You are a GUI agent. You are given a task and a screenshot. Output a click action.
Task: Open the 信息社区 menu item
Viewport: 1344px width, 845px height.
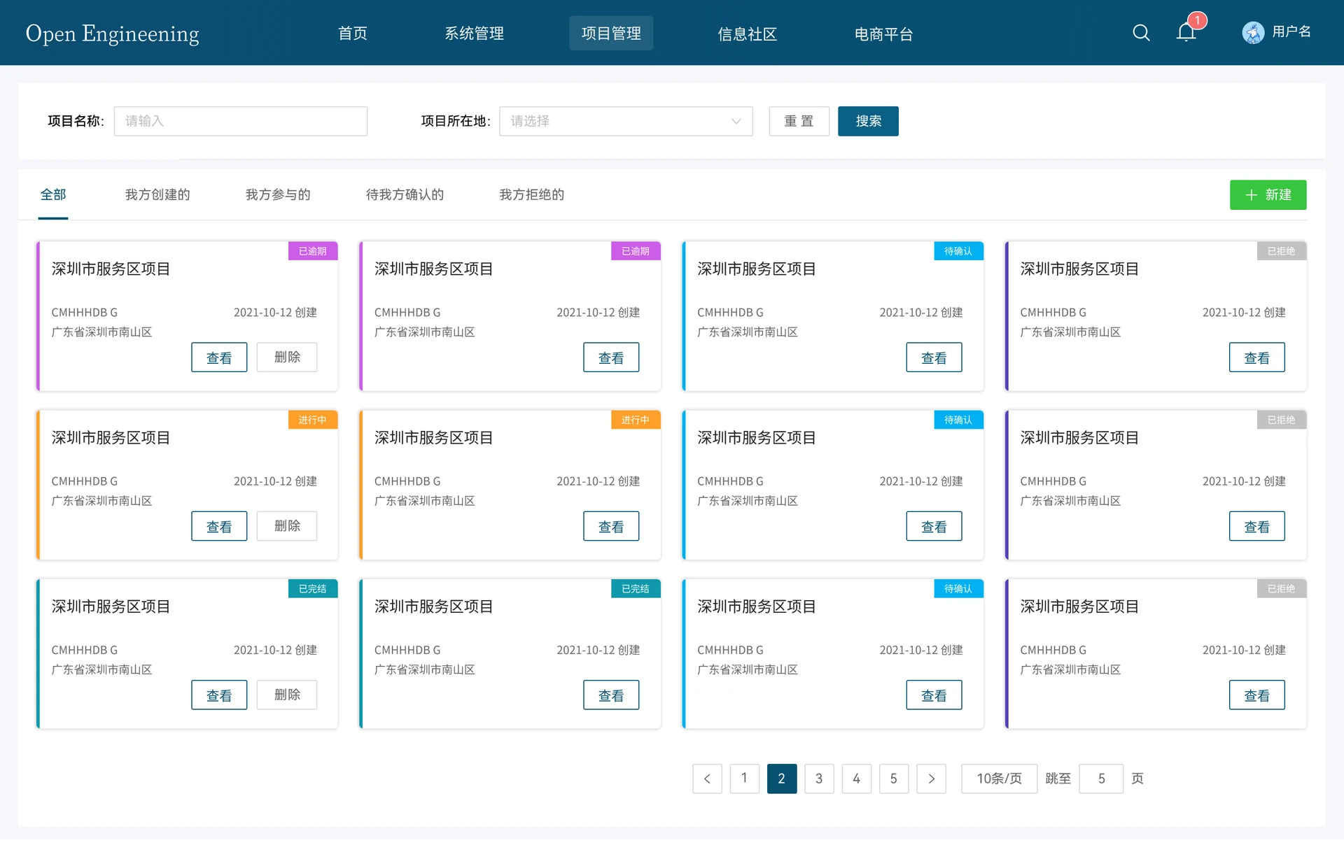tap(748, 34)
